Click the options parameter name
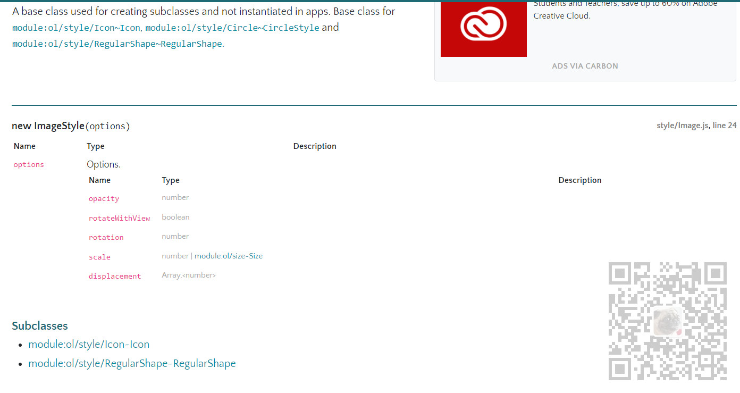740x393 pixels. (28, 164)
